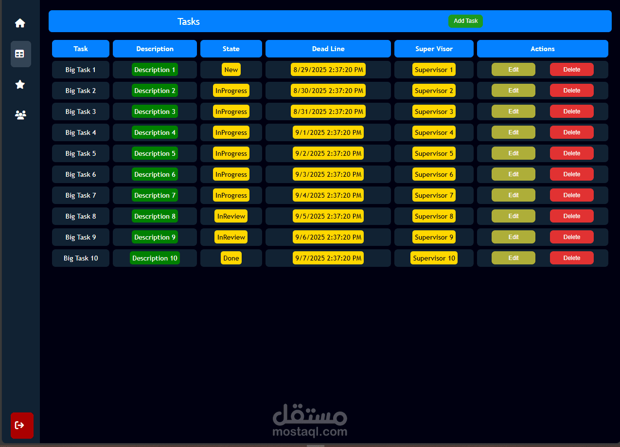Click InReview state of Big Task 9
This screenshot has height=447, width=620.
point(231,237)
